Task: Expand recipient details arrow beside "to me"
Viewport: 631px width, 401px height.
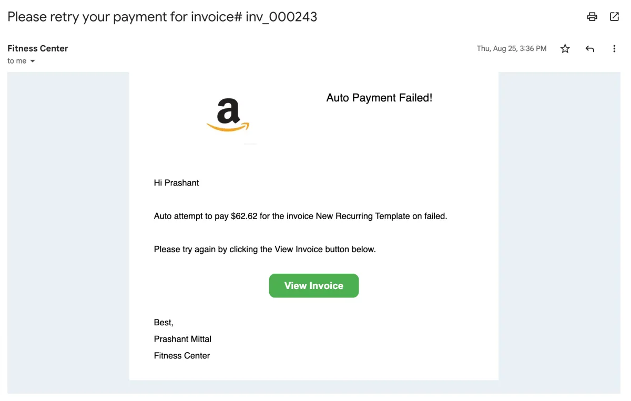Action: [x=33, y=61]
